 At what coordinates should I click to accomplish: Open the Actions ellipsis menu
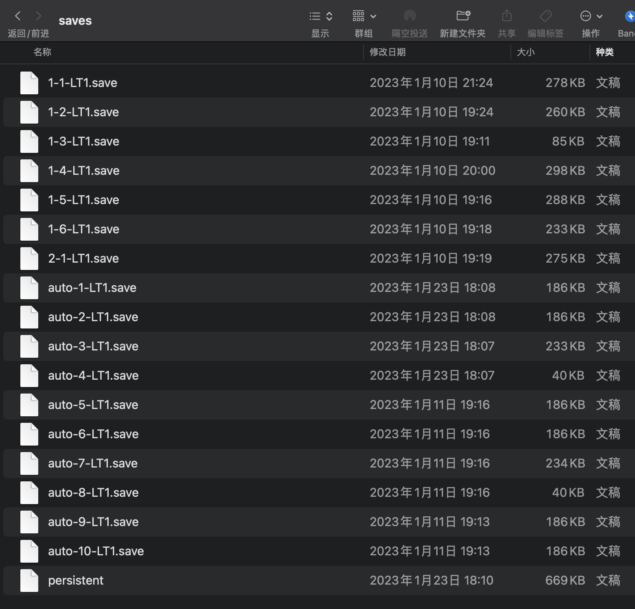pyautogui.click(x=591, y=16)
